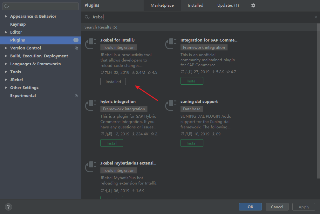Focus the plugin search field containing Jrebel
The height and width of the screenshot is (214, 320).
point(200,17)
